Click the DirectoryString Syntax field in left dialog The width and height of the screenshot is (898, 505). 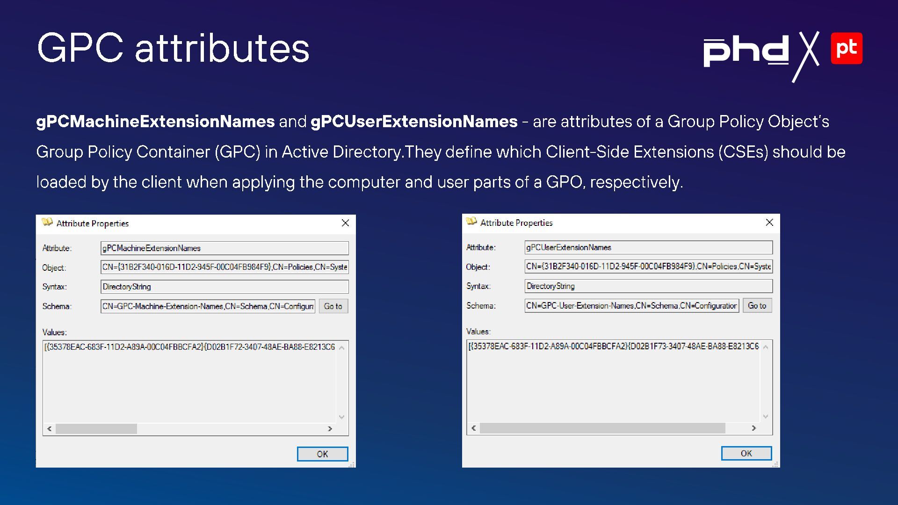pos(224,287)
